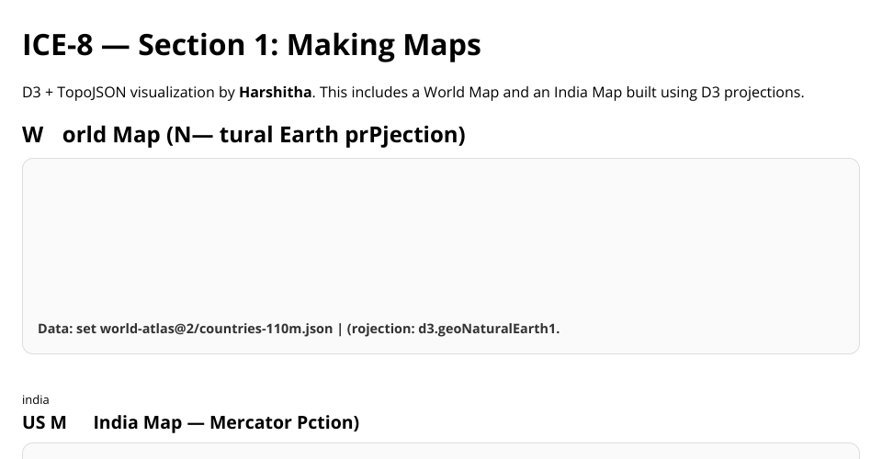Click the 'US M' text before India heading
This screenshot has height=459, width=882.
[44, 422]
